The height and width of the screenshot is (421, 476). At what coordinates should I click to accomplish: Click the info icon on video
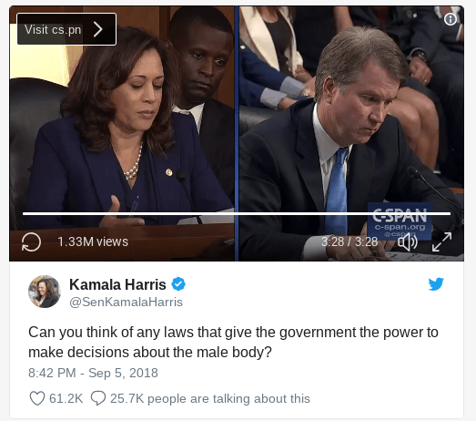click(451, 19)
